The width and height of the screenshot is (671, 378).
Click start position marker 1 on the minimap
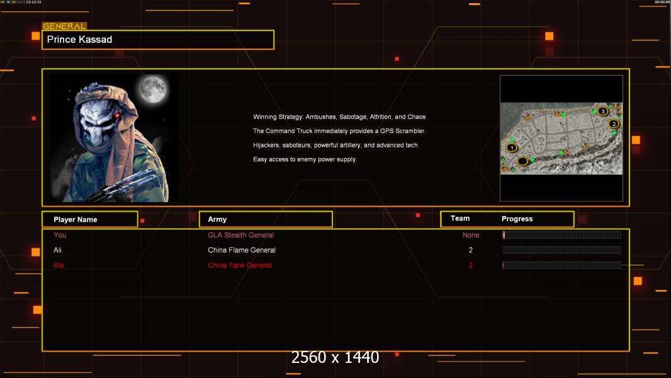tap(512, 147)
